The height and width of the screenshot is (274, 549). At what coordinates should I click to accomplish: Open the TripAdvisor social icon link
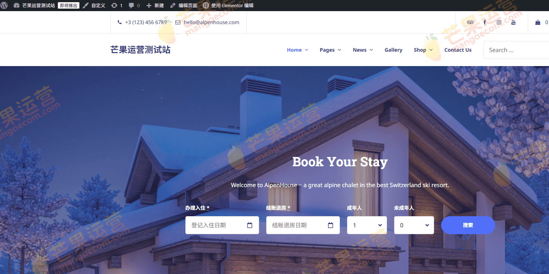tap(470, 22)
